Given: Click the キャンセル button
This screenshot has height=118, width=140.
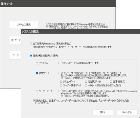Looking at the screenshot, I should coord(127,112).
